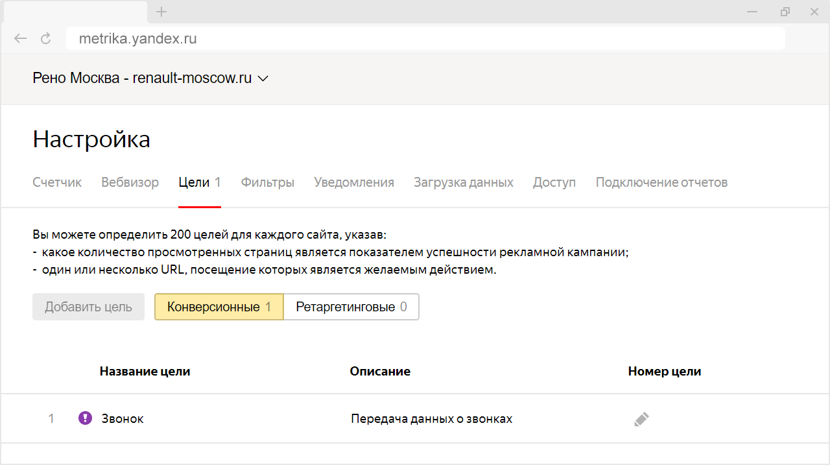Click the purple warning icon beside Звонок

pos(85,418)
